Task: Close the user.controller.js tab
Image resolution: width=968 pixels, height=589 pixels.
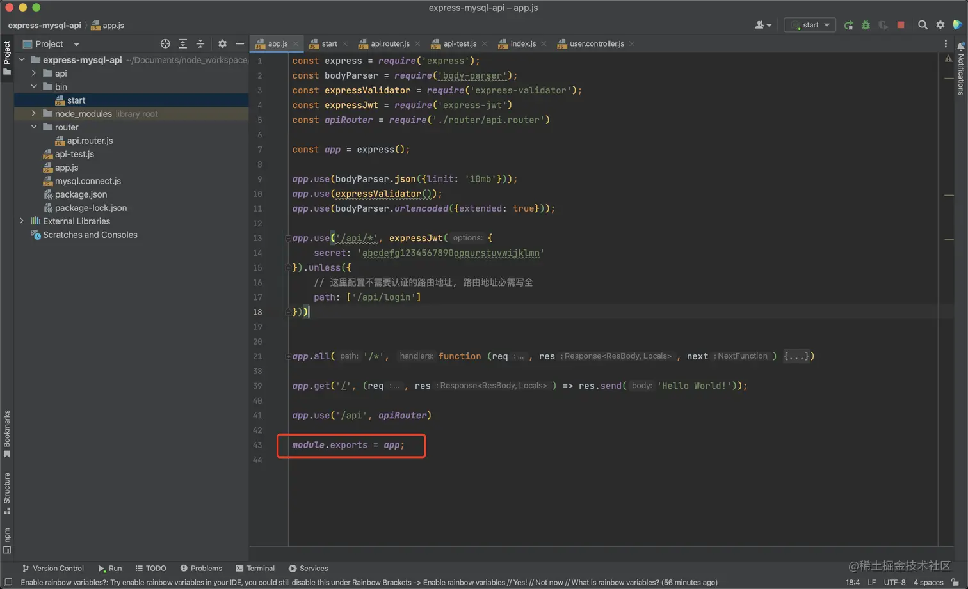Action: (x=632, y=44)
